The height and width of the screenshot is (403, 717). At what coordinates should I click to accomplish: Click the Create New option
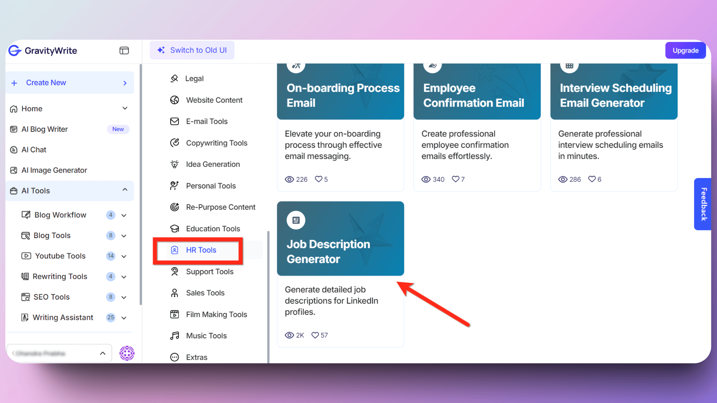[69, 83]
